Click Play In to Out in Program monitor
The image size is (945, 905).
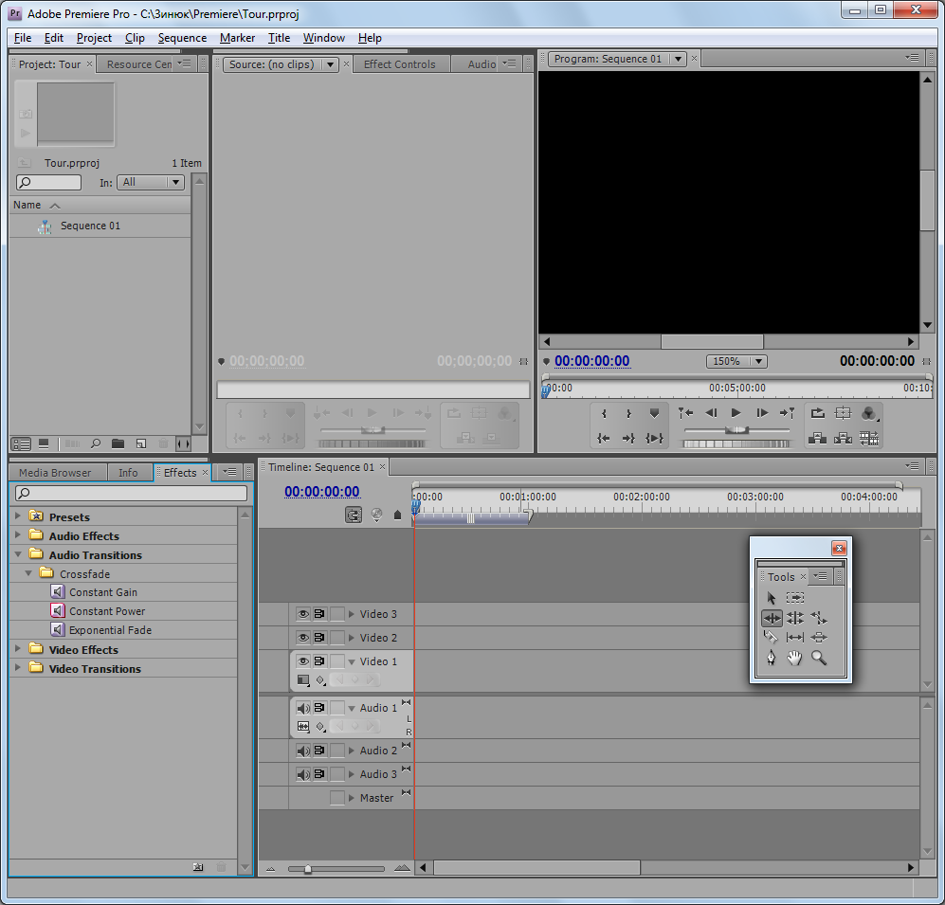(x=655, y=439)
